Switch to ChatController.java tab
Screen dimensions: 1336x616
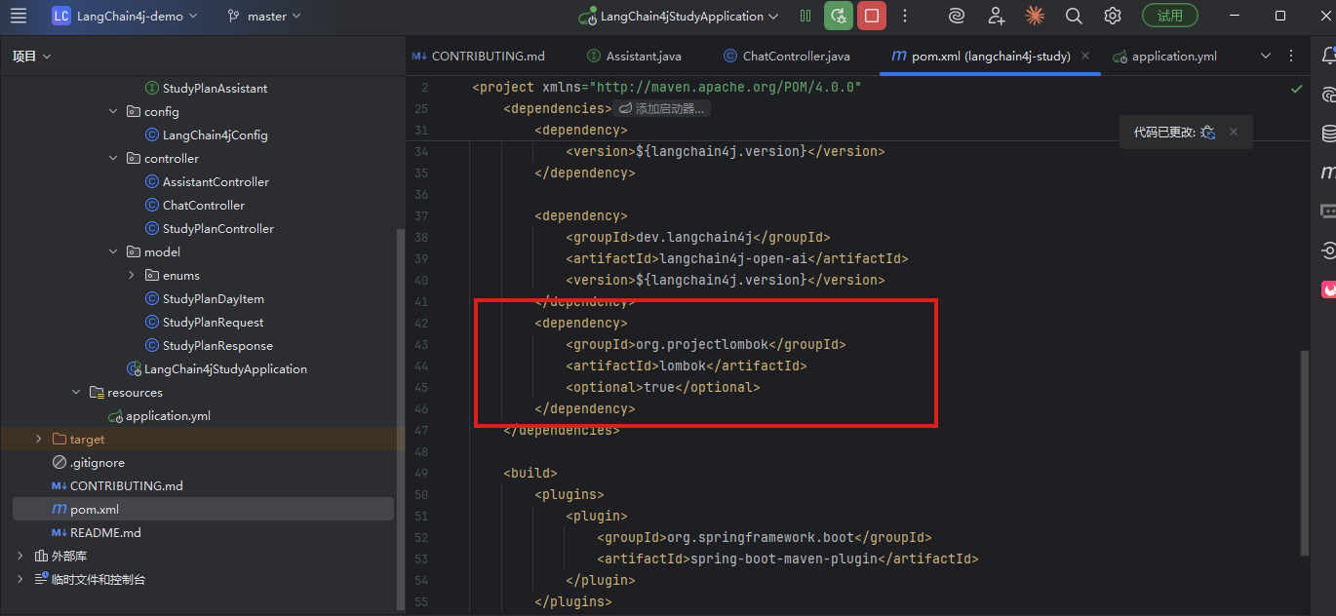point(788,57)
